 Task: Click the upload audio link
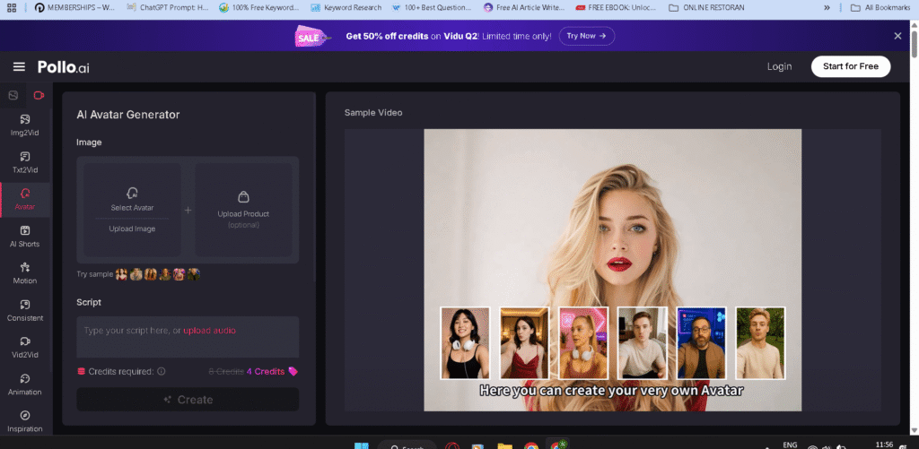[x=209, y=331]
